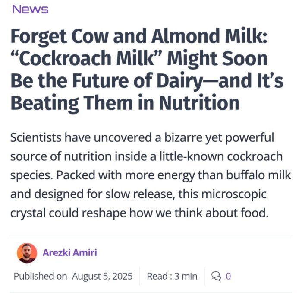
Task: Open the News category link
Action: (30, 9)
